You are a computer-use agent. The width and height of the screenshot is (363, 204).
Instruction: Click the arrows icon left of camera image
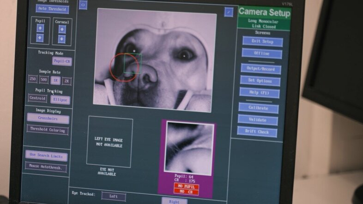tap(83, 5)
